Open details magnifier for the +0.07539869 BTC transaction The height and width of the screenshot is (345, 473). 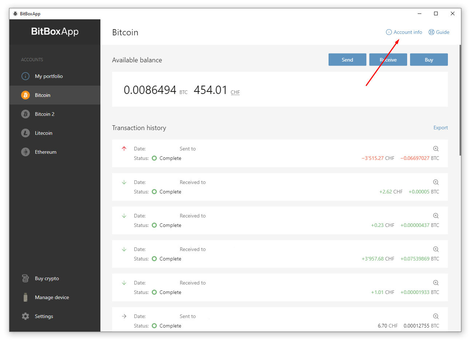coord(436,249)
